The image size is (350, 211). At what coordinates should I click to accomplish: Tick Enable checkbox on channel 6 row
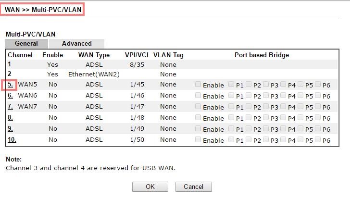coord(198,95)
